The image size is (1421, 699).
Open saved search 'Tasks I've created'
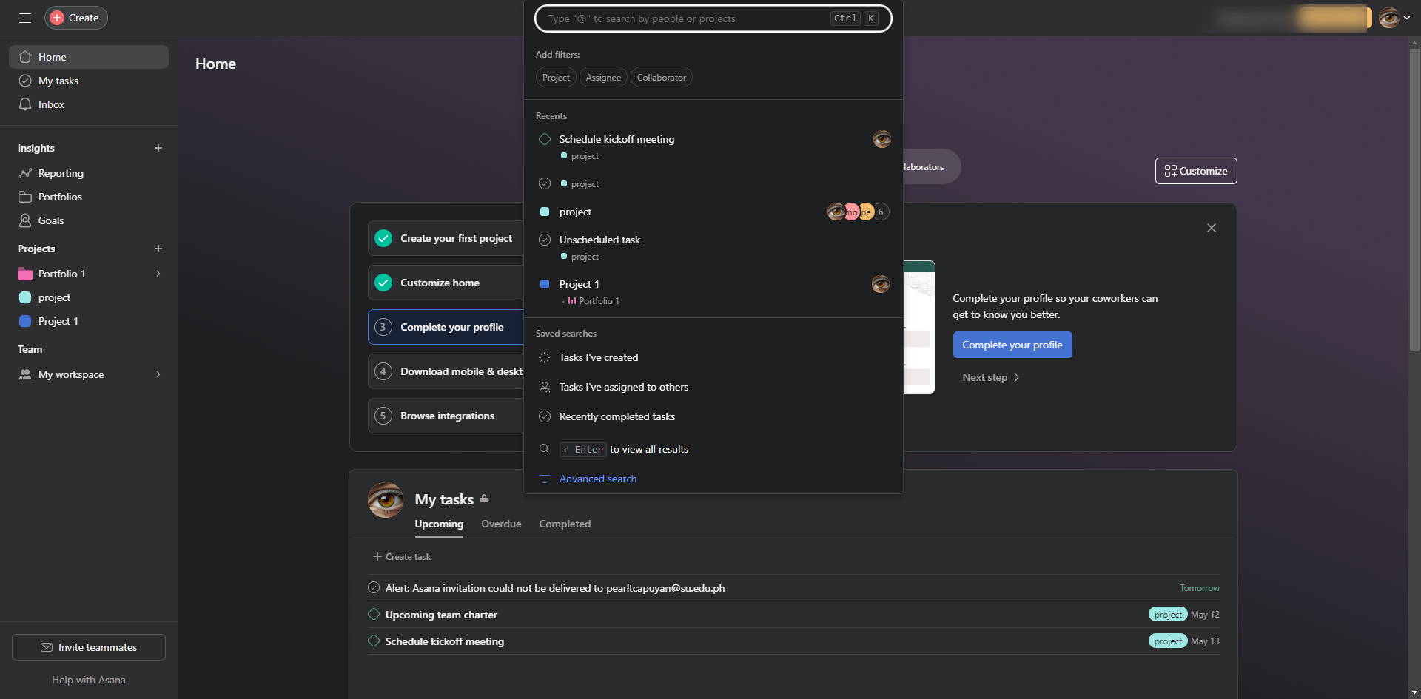pos(713,357)
